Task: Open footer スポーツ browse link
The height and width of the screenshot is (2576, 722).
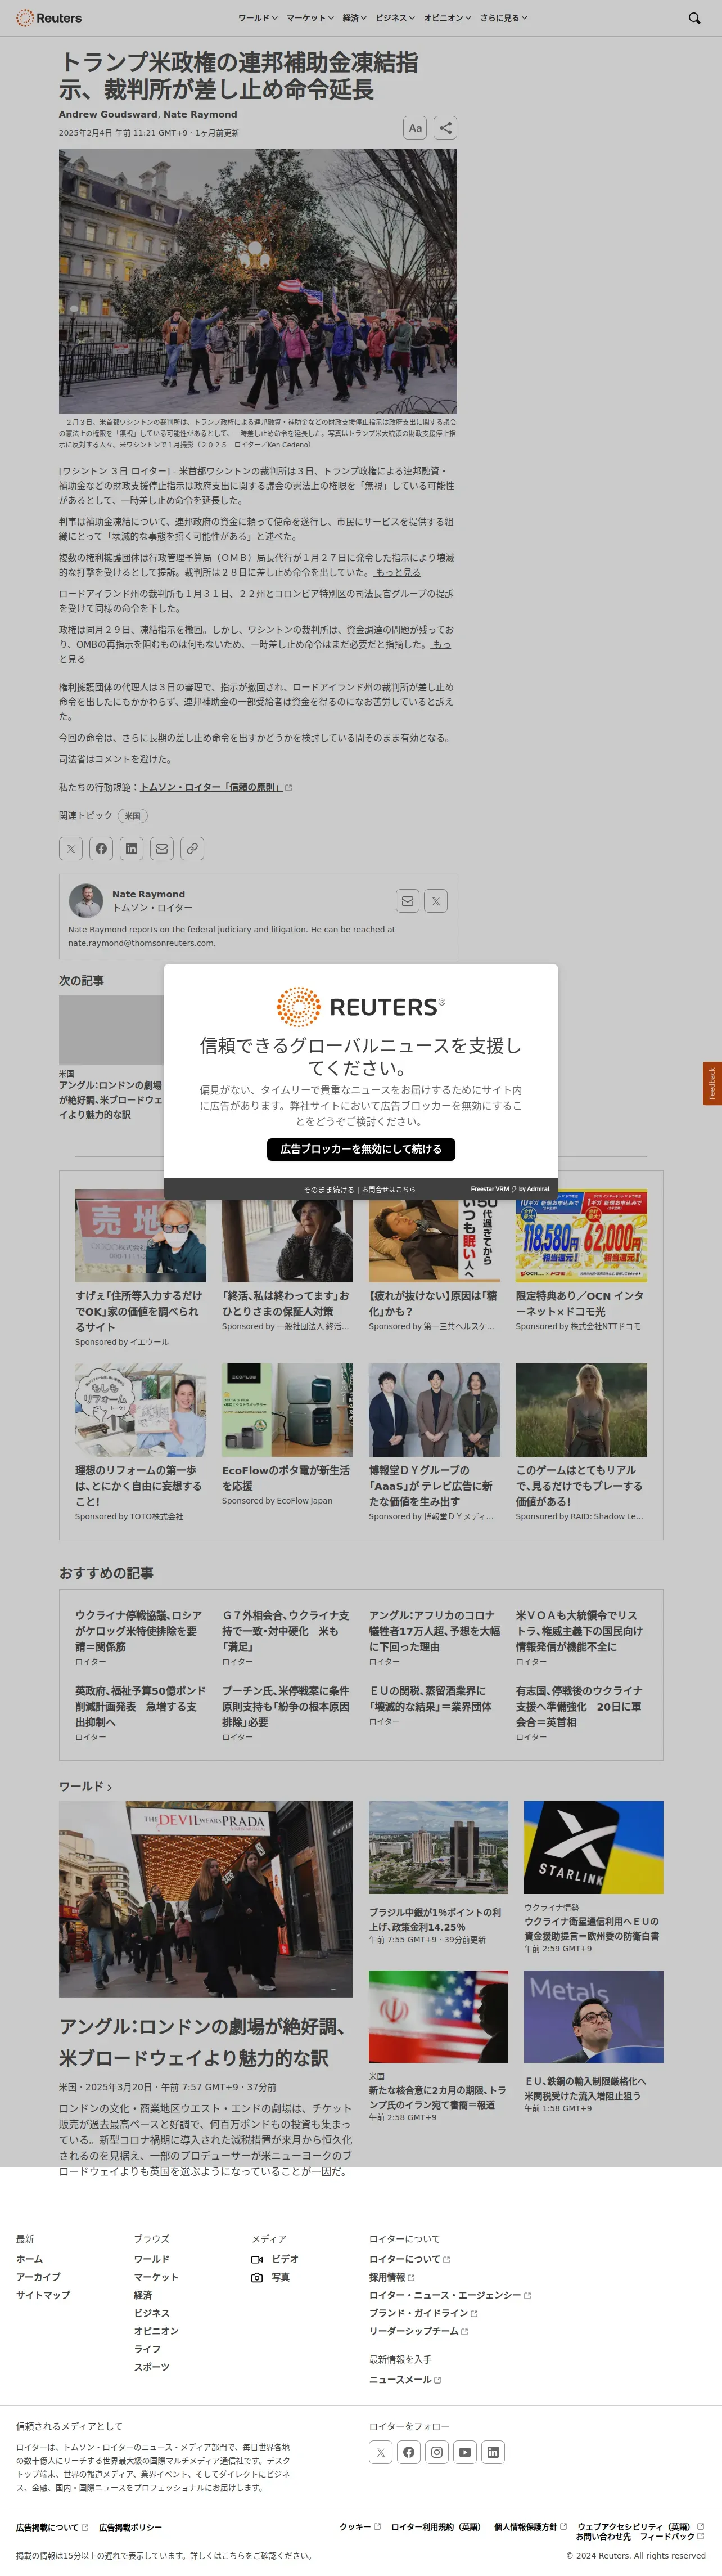Action: coord(152,2367)
